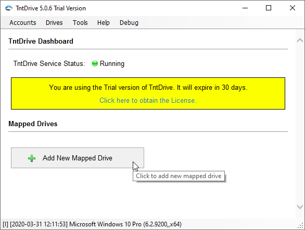Viewport: 305px width, 230px height.
Task: Click the scrollbar down arrow
Action: pos(300,207)
